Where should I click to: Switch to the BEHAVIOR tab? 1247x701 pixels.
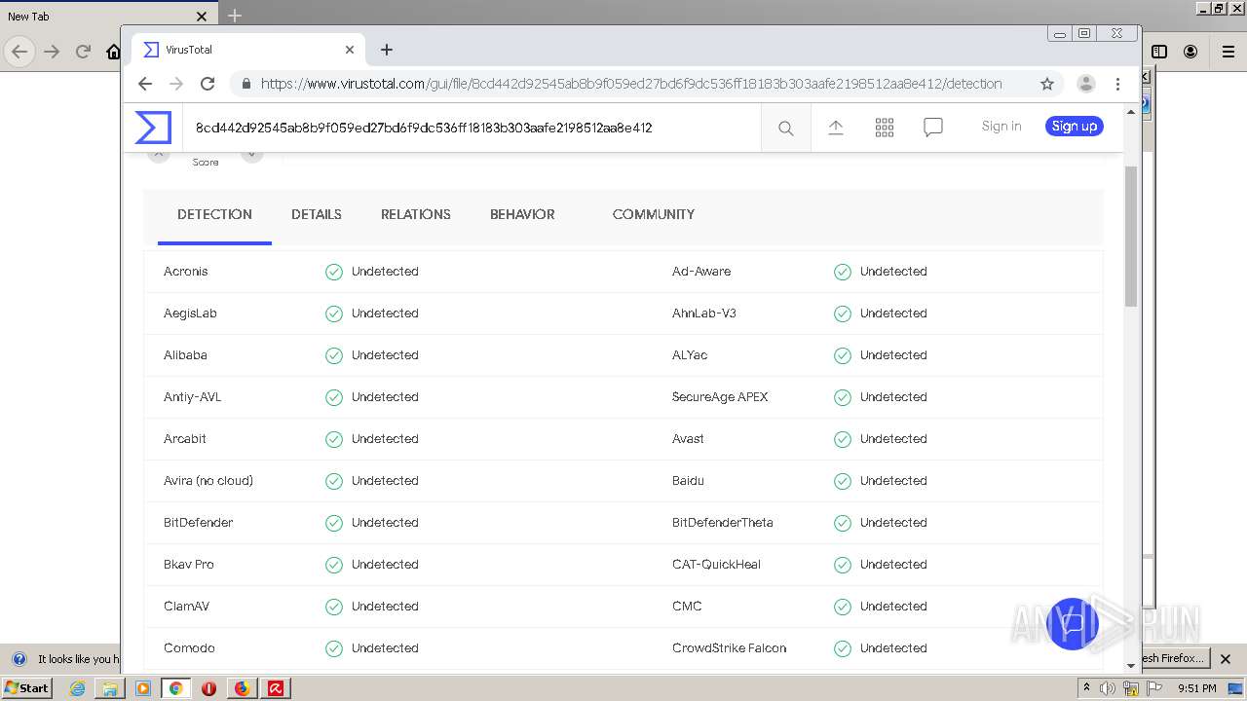coord(522,214)
